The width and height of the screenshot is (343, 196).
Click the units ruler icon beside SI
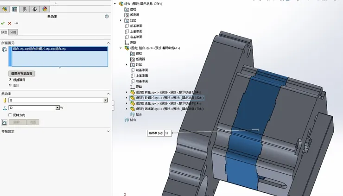click(5, 100)
